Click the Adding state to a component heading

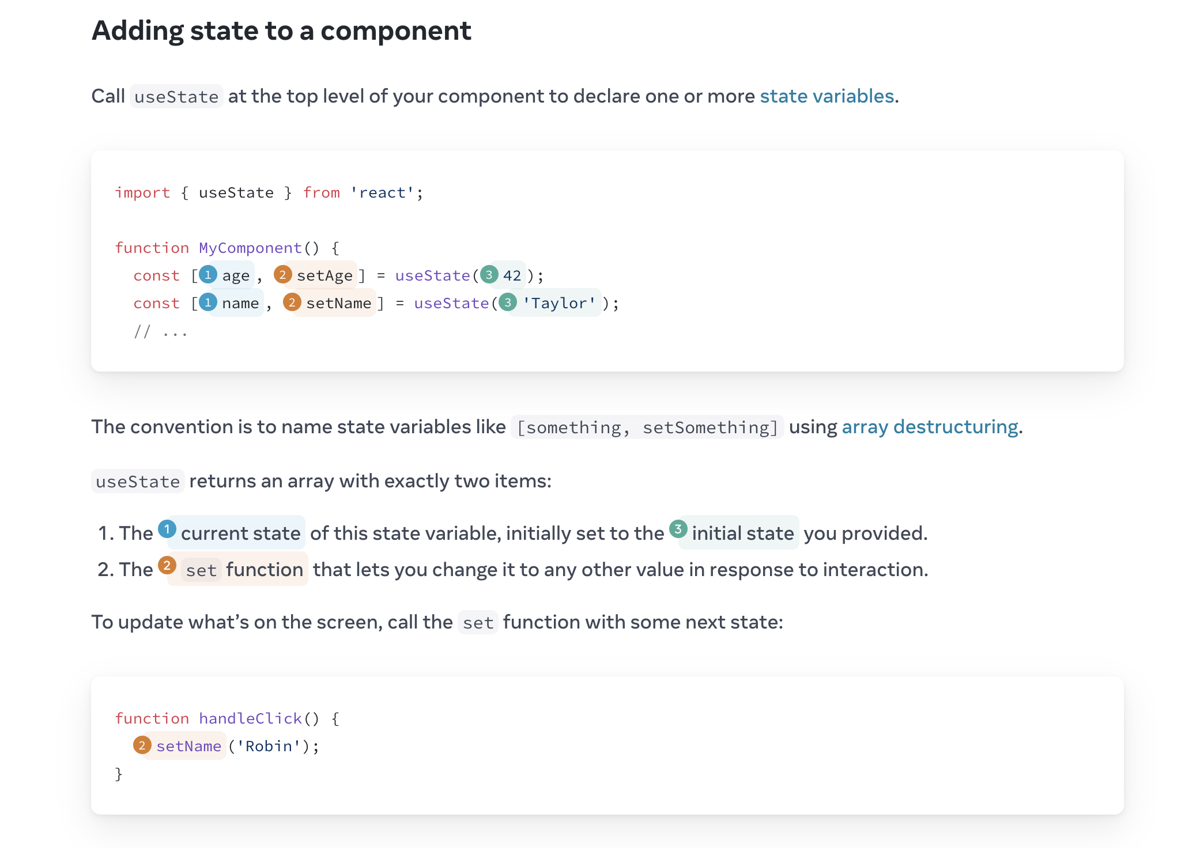(281, 31)
